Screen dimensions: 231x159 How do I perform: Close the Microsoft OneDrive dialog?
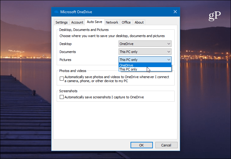[175, 12]
